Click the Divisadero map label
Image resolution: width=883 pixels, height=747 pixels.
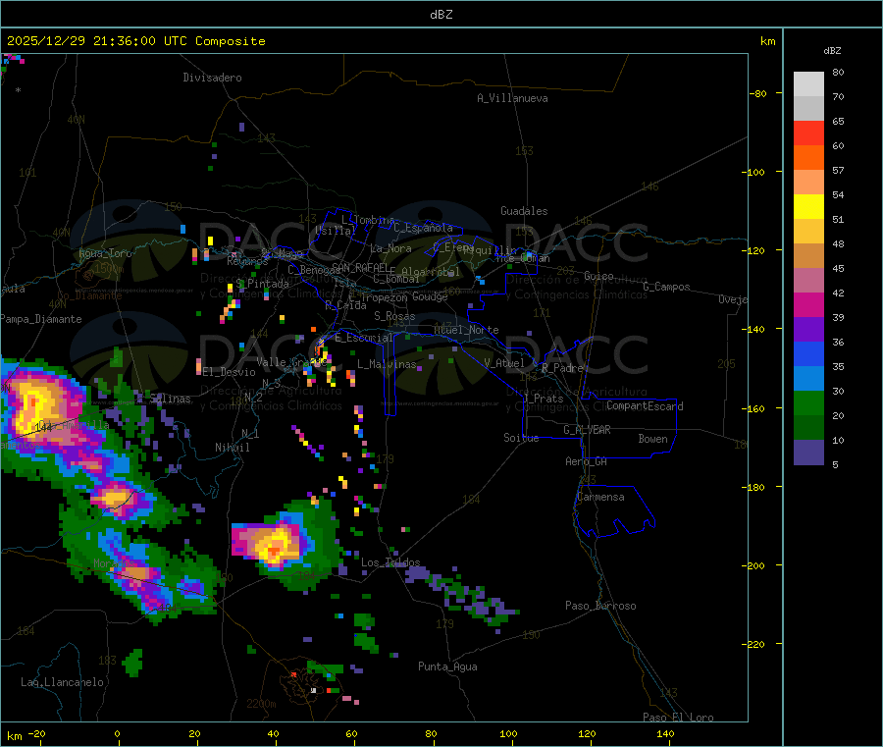point(212,78)
